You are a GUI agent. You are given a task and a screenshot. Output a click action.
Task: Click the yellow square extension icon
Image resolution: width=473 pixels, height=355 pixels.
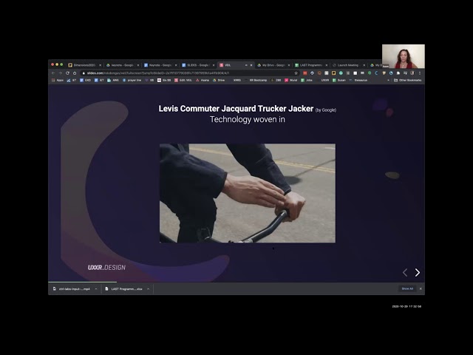[333, 73]
